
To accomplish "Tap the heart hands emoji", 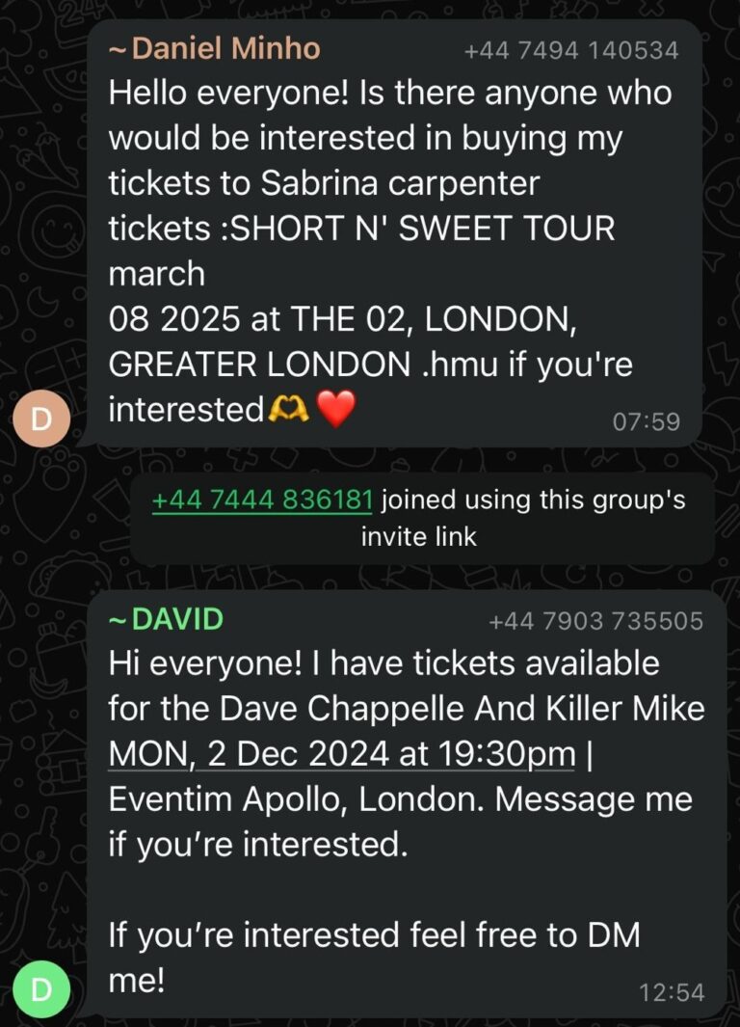I will coord(288,410).
